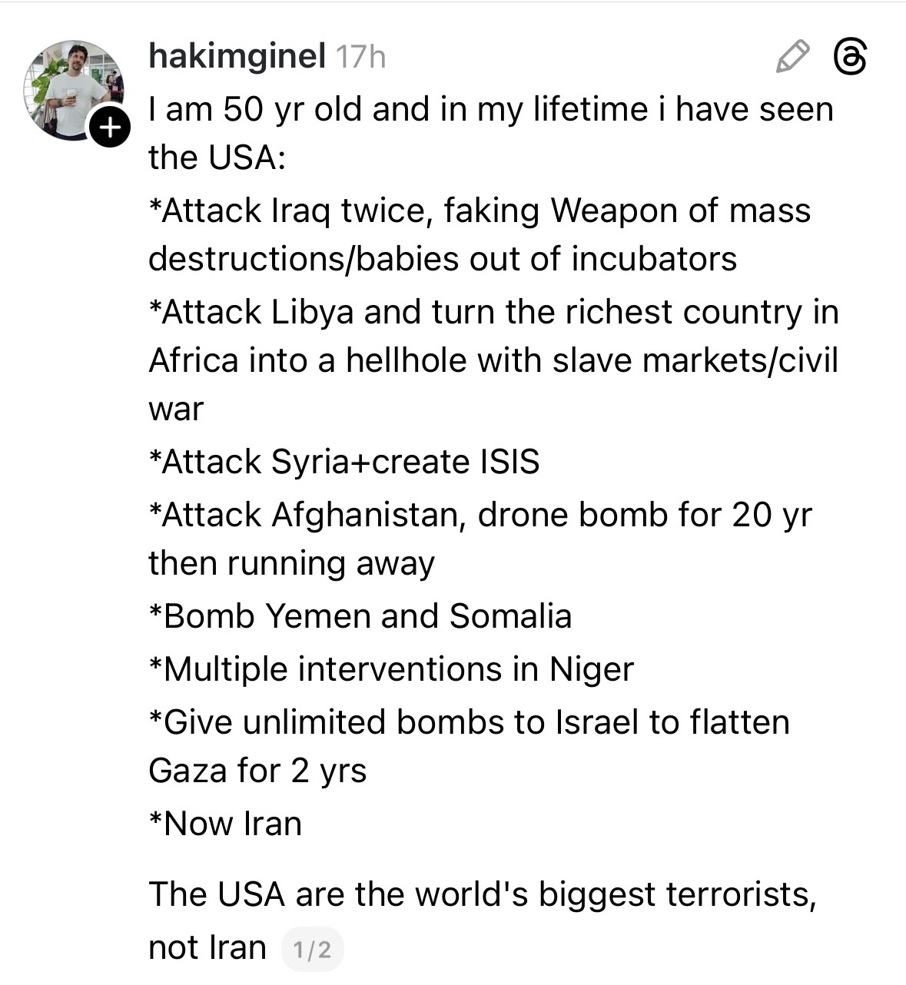The height and width of the screenshot is (985, 906).
Task: Tap the "hellhole with slave markets/civil" line
Action: (x=493, y=360)
